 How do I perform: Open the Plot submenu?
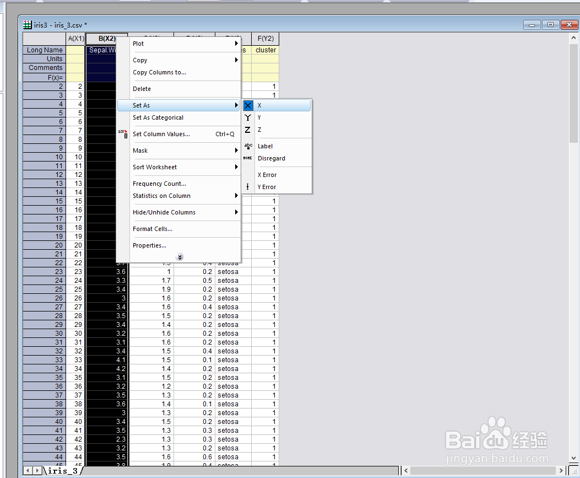tap(178, 44)
